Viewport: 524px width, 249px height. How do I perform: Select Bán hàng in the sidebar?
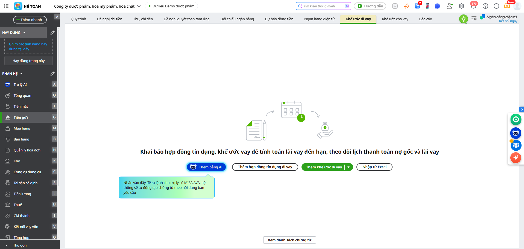point(21,139)
